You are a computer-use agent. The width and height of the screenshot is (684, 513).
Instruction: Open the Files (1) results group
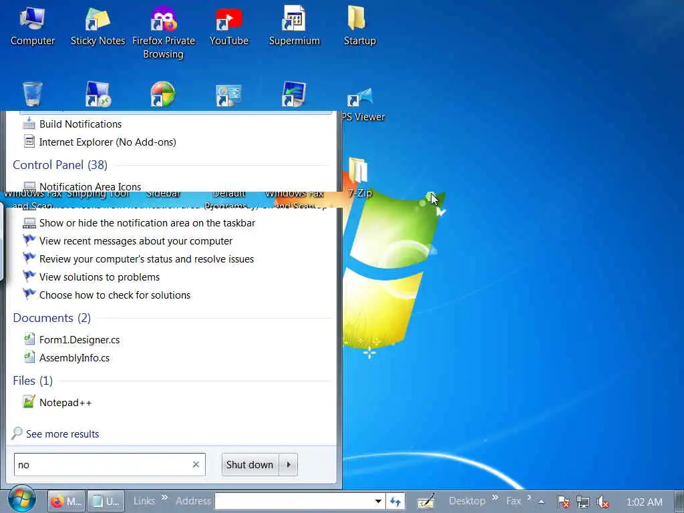click(x=33, y=381)
